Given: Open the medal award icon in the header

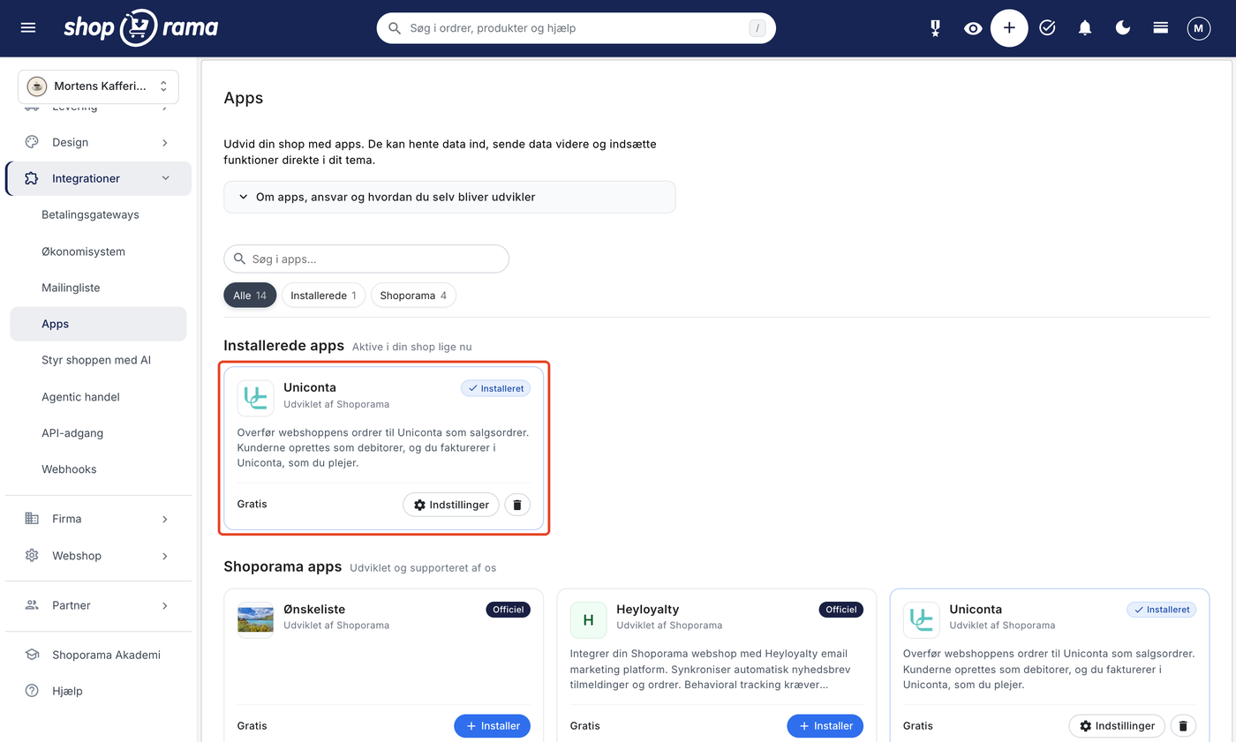Looking at the screenshot, I should (x=935, y=28).
